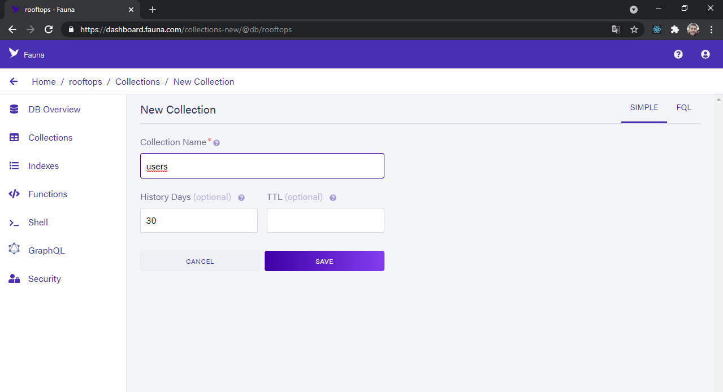Screen dimensions: 723x392
Task: Click the Shell prompt icon
Action: [x=14, y=223]
